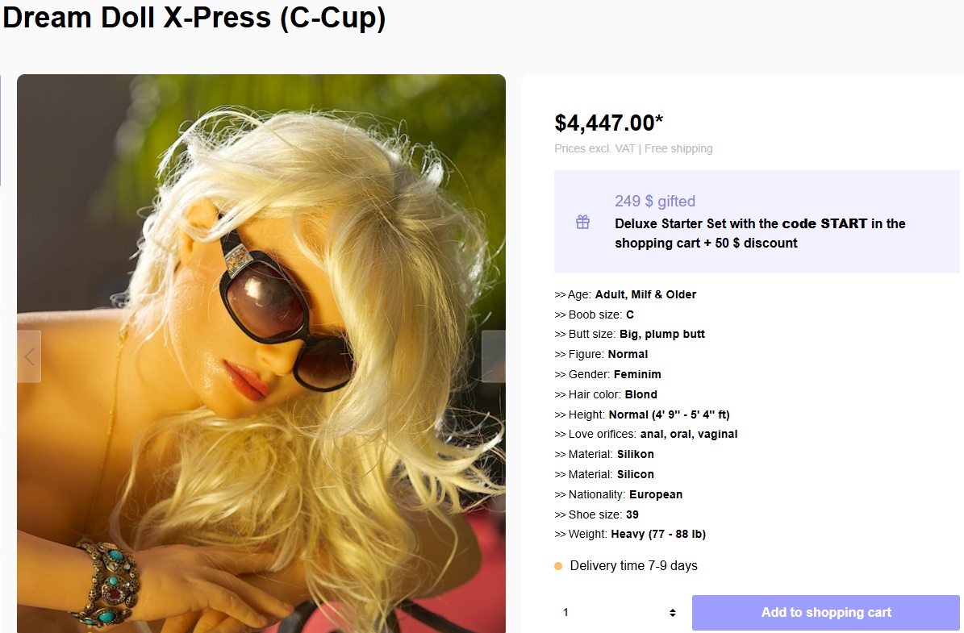This screenshot has height=633, width=964.
Task: Click the gift box icon
Action: (x=582, y=222)
